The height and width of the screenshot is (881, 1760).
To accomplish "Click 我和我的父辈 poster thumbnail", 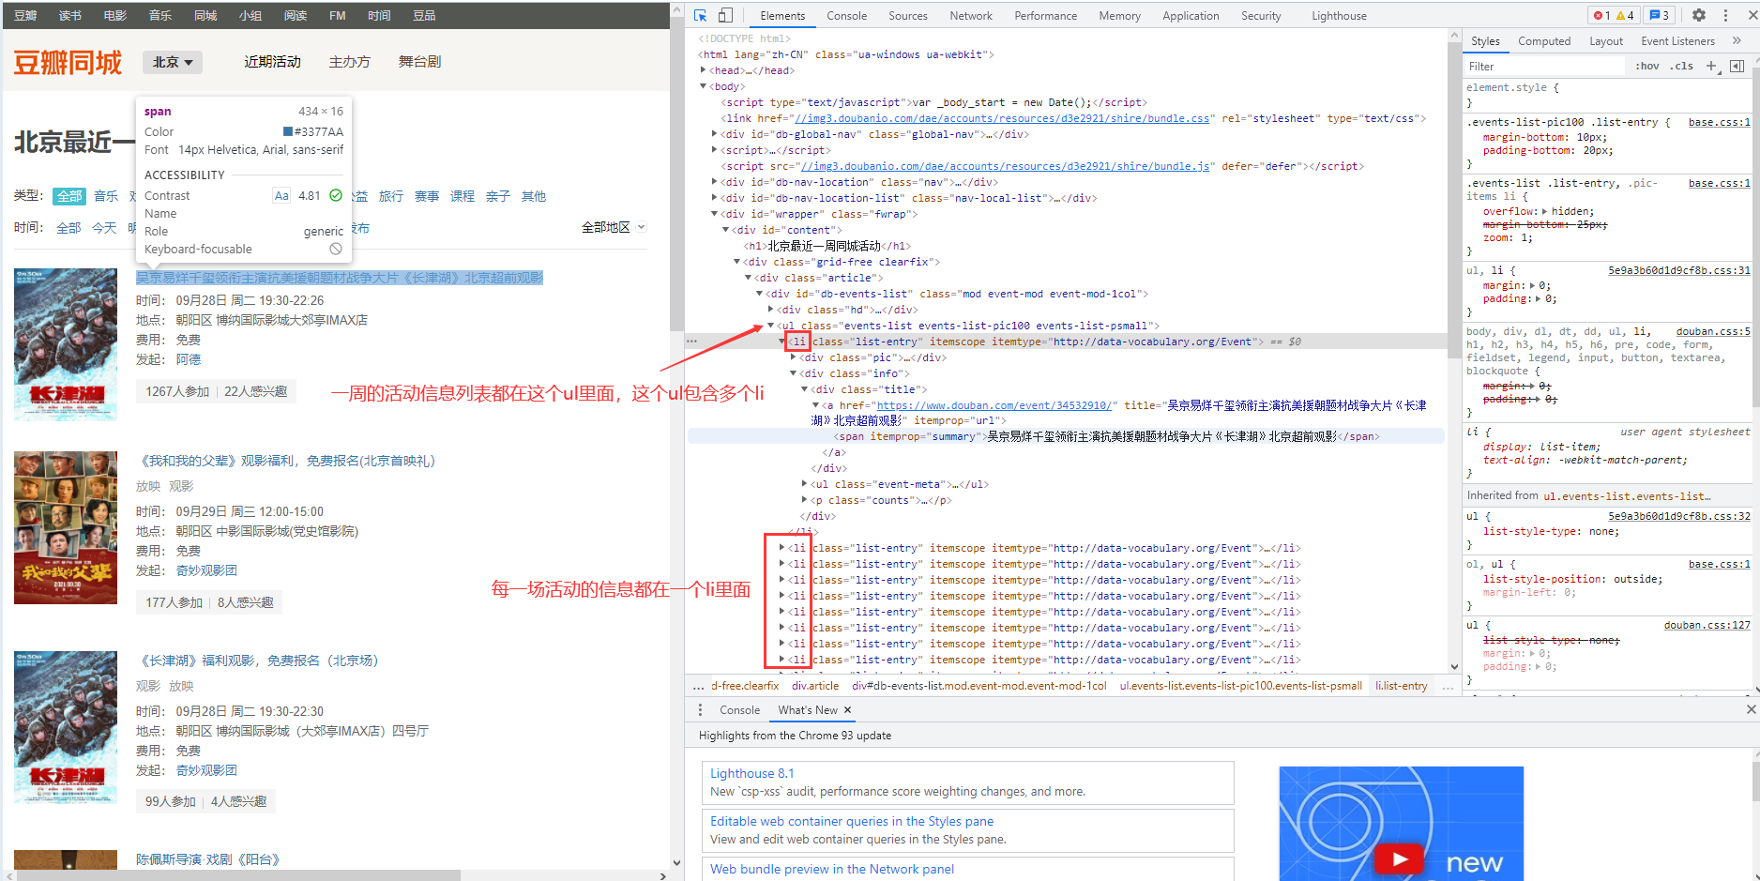I will [66, 527].
